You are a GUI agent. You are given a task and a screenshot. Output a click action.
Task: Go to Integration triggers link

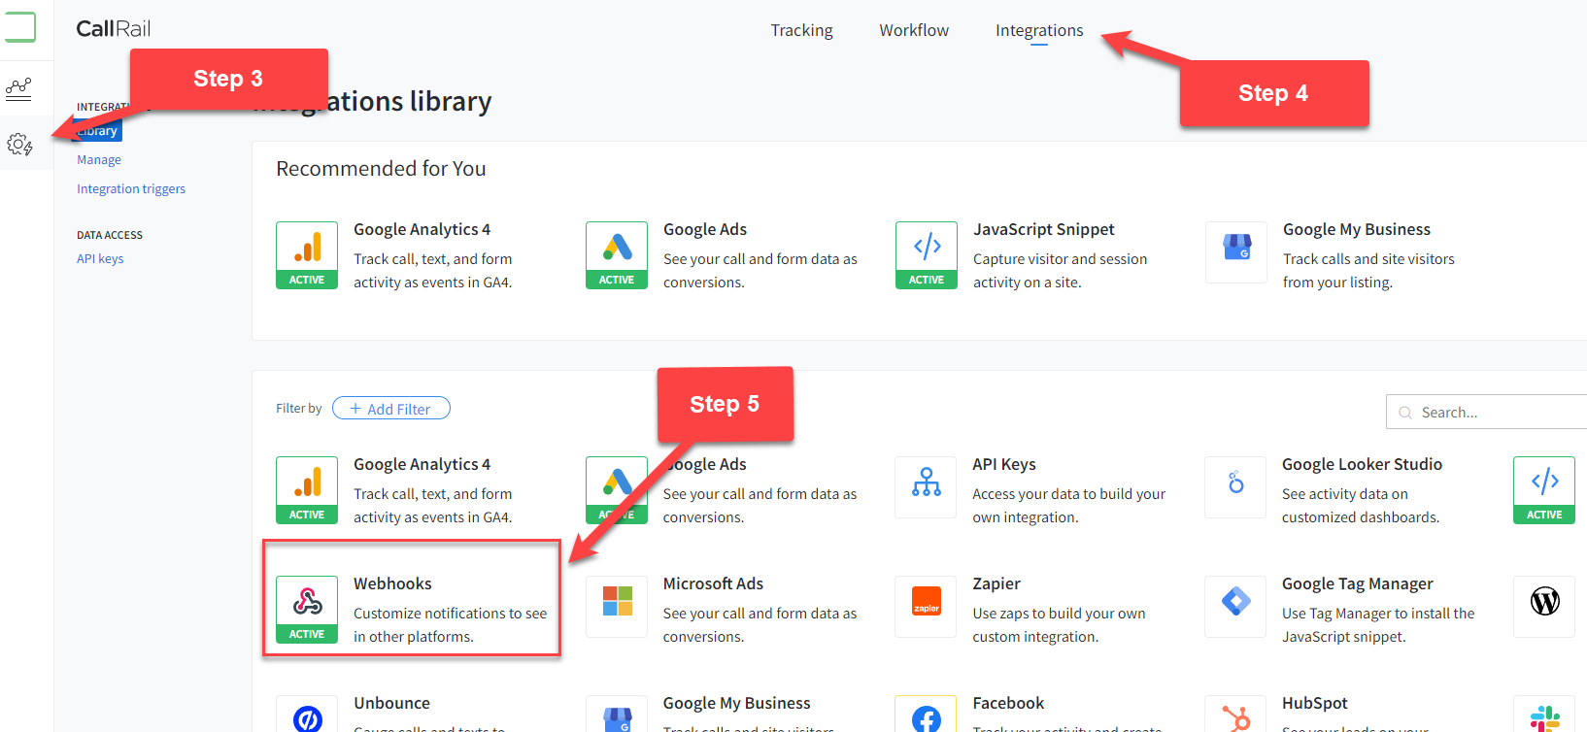coord(131,189)
